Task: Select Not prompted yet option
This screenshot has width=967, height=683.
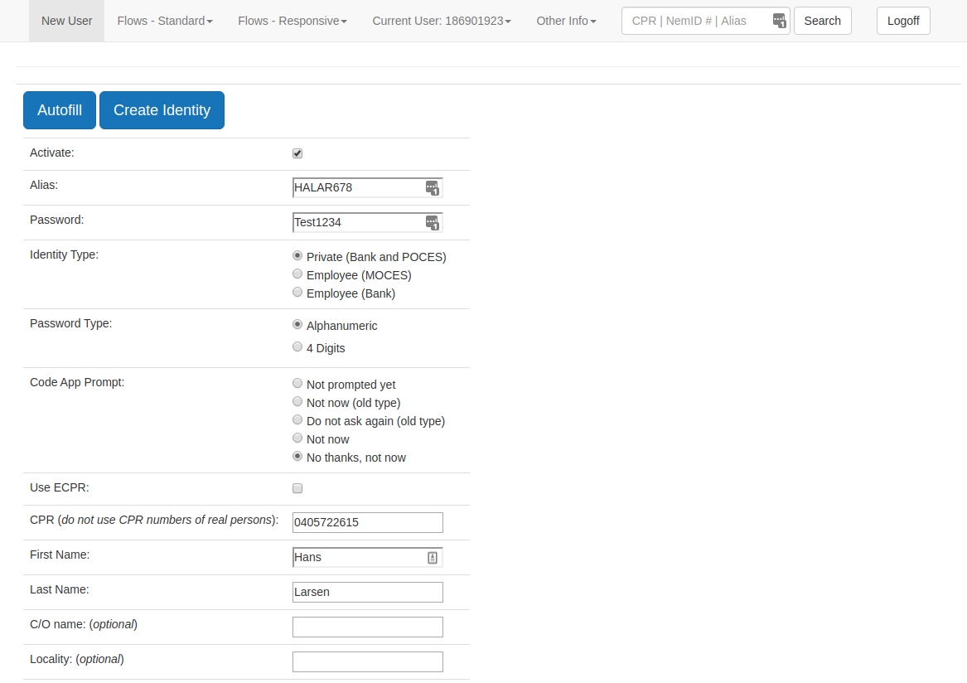Action: point(297,384)
